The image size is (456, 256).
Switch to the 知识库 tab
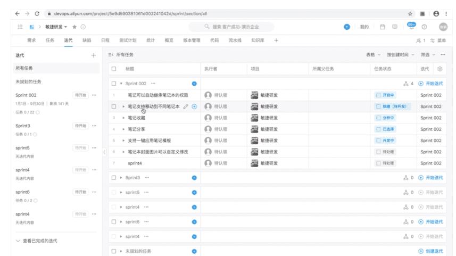(x=258, y=40)
